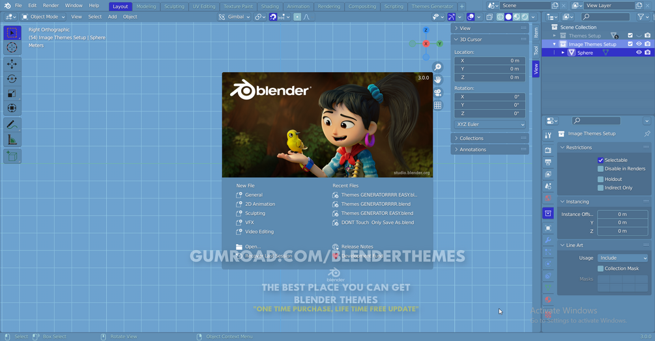This screenshot has height=341, width=655.
Task: Pick the Rotate tool
Action: click(12, 79)
